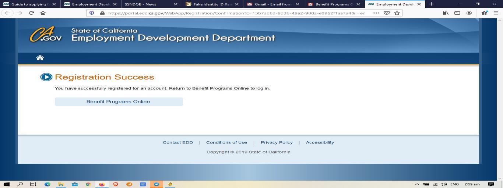Open the Windows Start menu

pos(6,184)
